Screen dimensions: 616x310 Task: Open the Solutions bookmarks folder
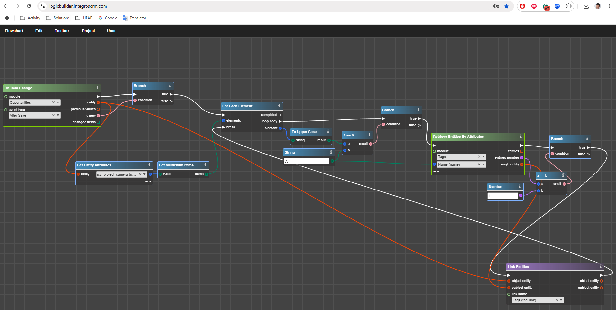tap(58, 18)
